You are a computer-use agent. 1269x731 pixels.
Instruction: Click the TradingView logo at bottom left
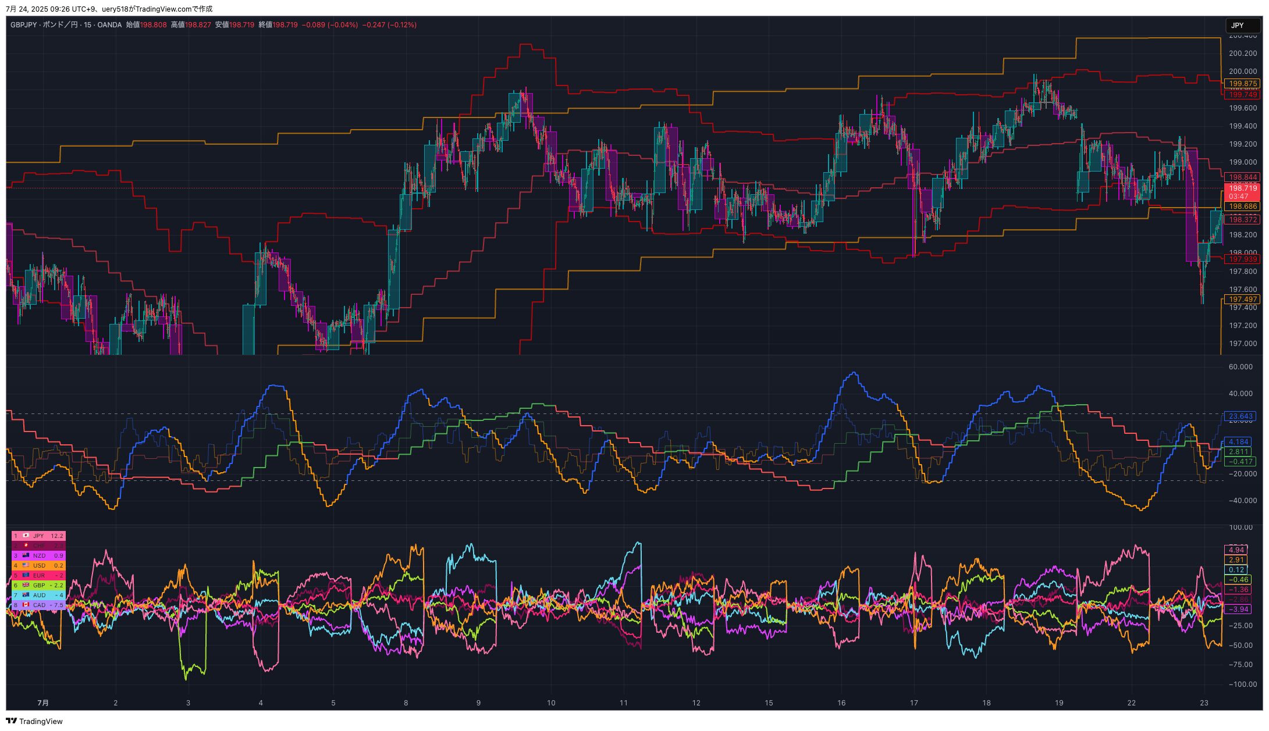pos(34,721)
